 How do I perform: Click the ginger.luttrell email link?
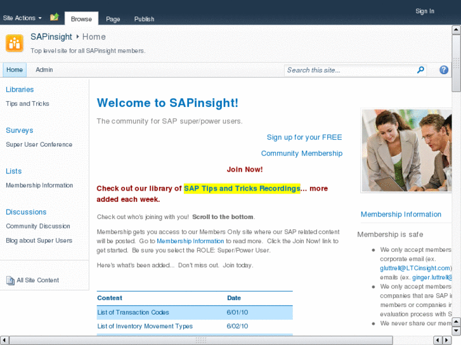[x=432, y=277]
